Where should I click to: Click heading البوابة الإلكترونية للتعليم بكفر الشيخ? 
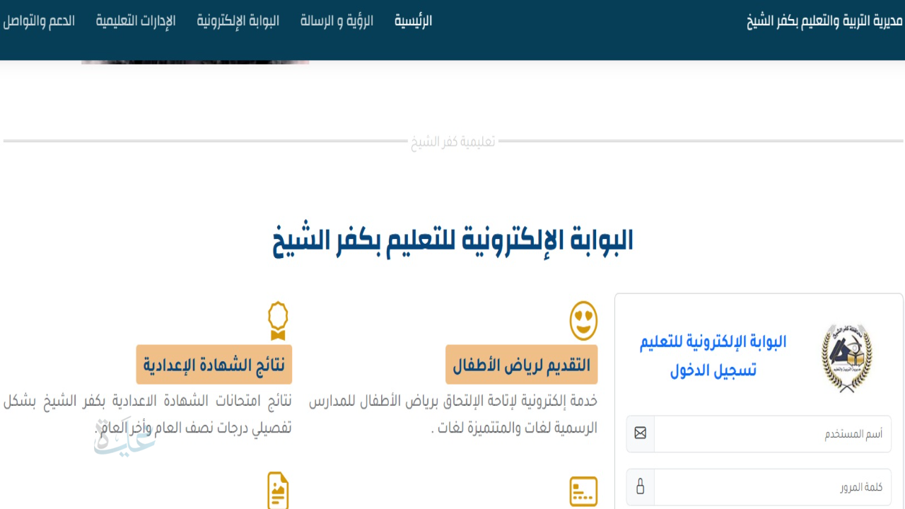452,240
